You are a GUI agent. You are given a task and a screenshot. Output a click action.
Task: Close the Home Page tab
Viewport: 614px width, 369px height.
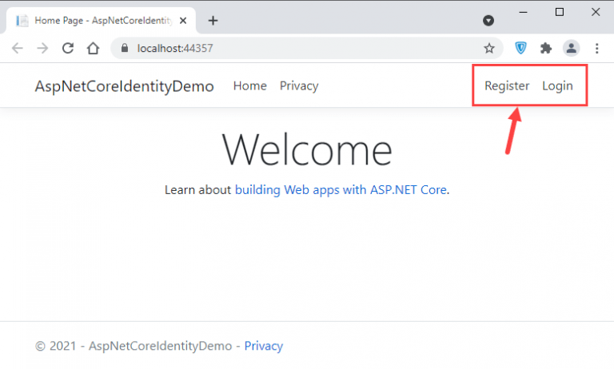(189, 21)
